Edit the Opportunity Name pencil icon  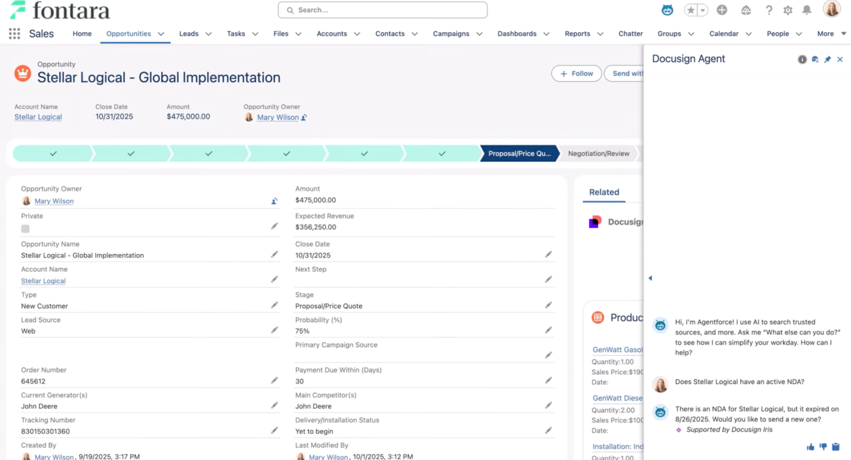(x=274, y=254)
